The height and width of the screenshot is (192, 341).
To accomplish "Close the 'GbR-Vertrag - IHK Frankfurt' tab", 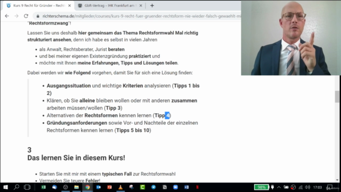I will 141,6.
